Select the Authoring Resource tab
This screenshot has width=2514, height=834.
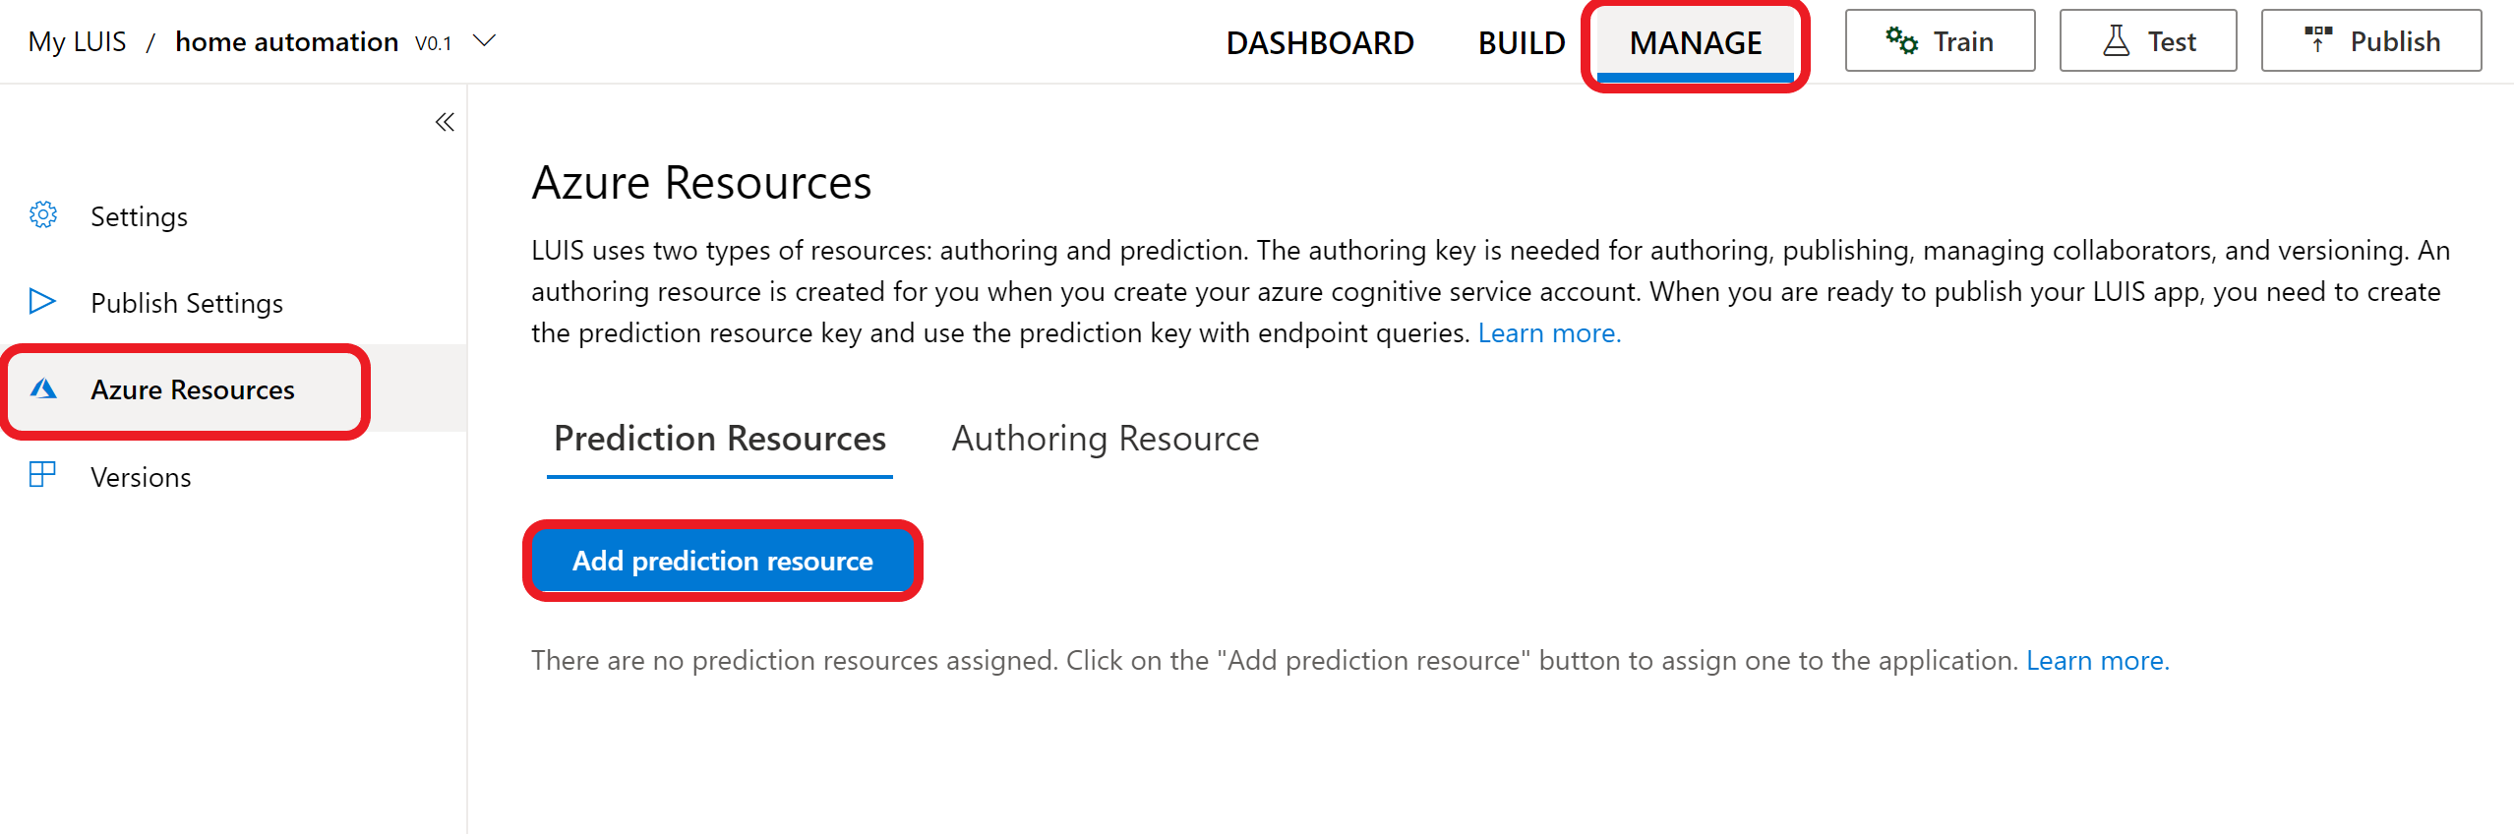(1106, 439)
